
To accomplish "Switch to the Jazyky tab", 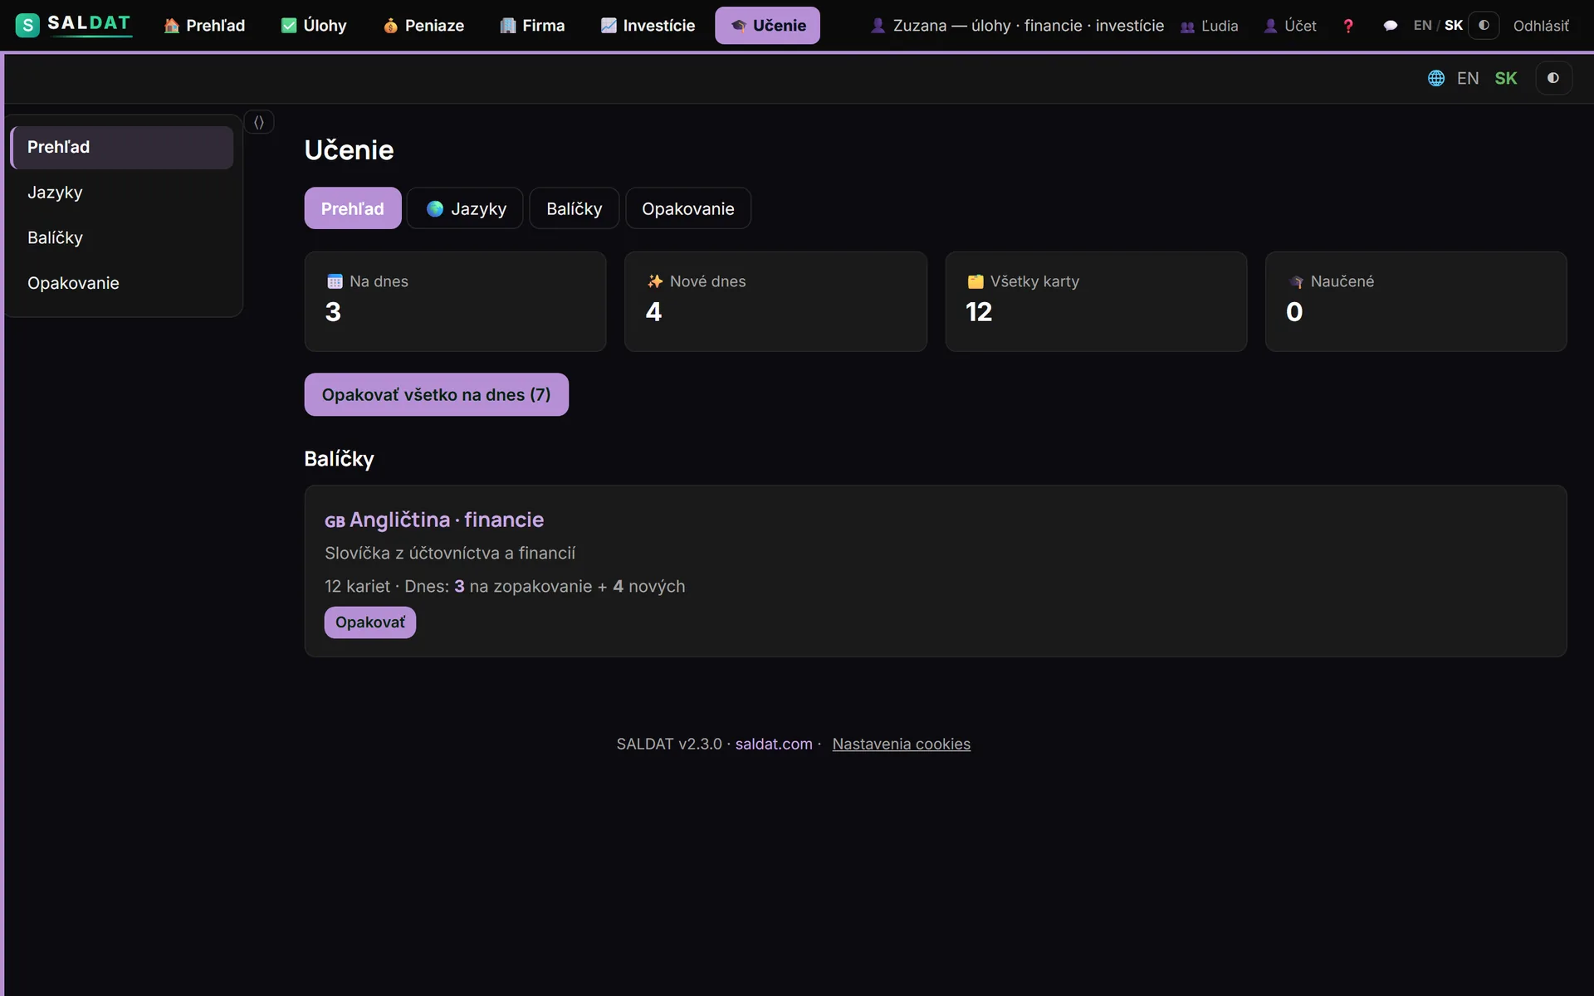I will [465, 208].
